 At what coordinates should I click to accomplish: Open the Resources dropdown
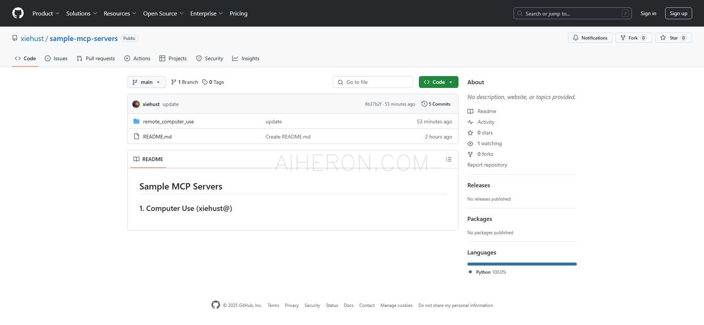[120, 13]
